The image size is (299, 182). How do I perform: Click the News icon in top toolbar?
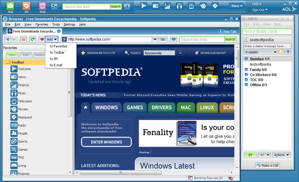(155, 6)
